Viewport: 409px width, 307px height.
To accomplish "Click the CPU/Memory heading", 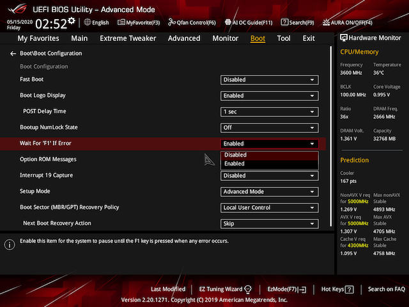I will 359,52.
